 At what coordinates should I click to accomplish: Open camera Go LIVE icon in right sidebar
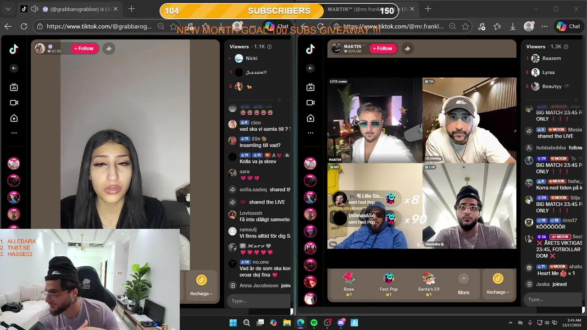click(310, 103)
